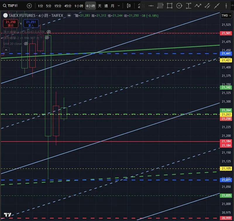
Task: Click the market status icon beside TAIFEX
Action: (x=69, y=16)
